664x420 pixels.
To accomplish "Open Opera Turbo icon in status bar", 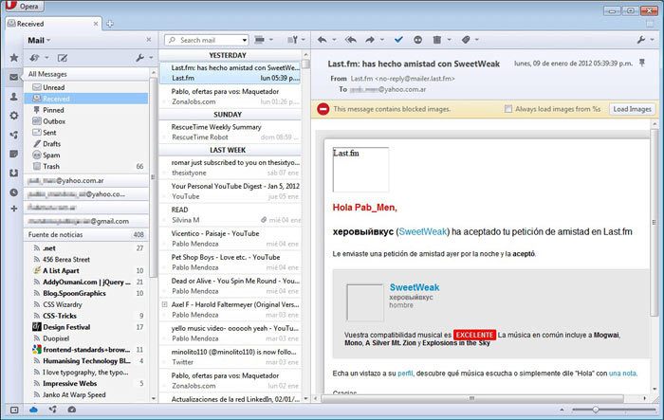I will pos(72,410).
